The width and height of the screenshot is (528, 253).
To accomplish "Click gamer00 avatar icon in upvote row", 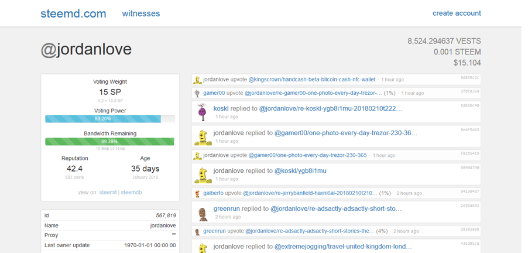I will [197, 93].
